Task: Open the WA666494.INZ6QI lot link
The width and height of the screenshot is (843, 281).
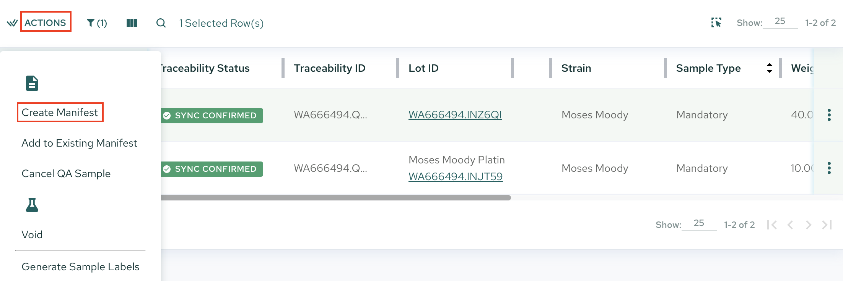Action: click(456, 115)
